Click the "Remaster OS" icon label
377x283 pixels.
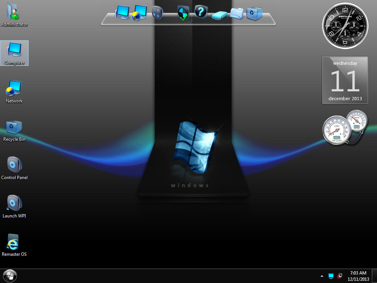pos(14,254)
